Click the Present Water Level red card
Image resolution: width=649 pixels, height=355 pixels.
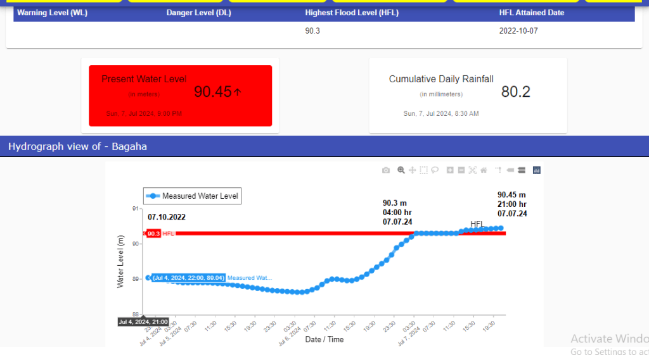pos(180,96)
